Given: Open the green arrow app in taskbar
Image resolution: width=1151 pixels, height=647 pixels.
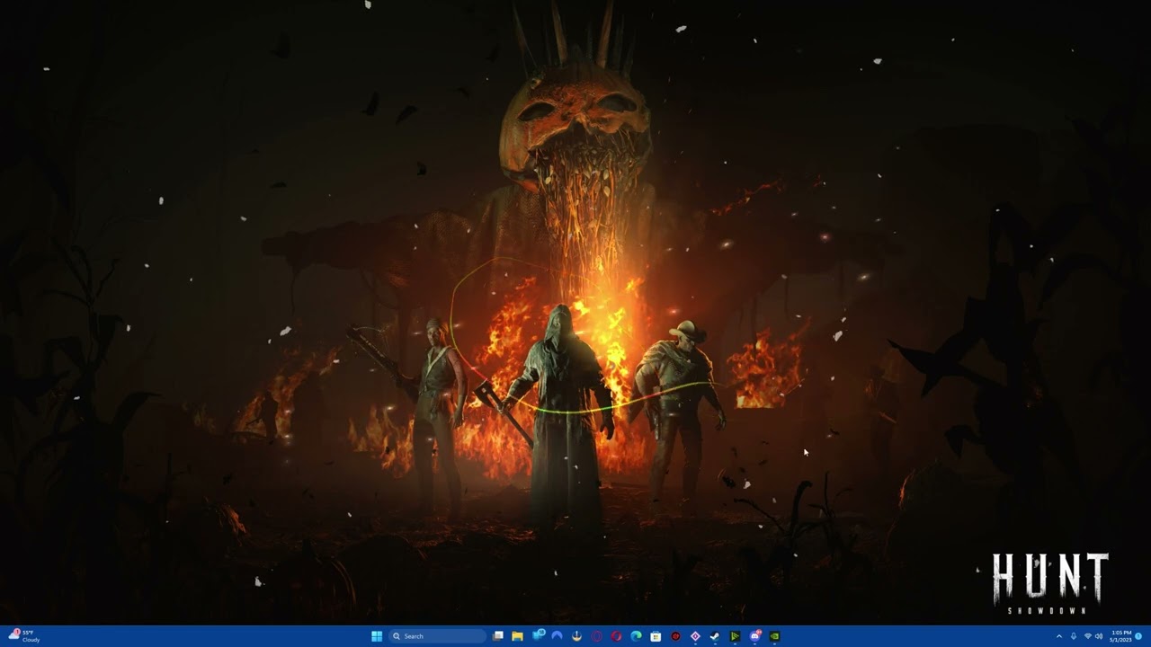Looking at the screenshot, I should pyautogui.click(x=735, y=636).
